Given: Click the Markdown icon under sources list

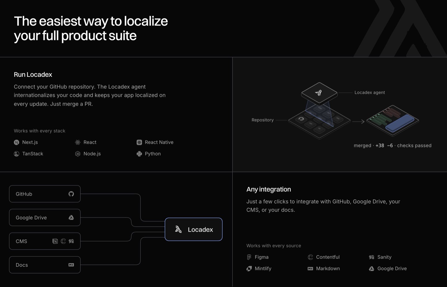Looking at the screenshot, I should (310, 269).
